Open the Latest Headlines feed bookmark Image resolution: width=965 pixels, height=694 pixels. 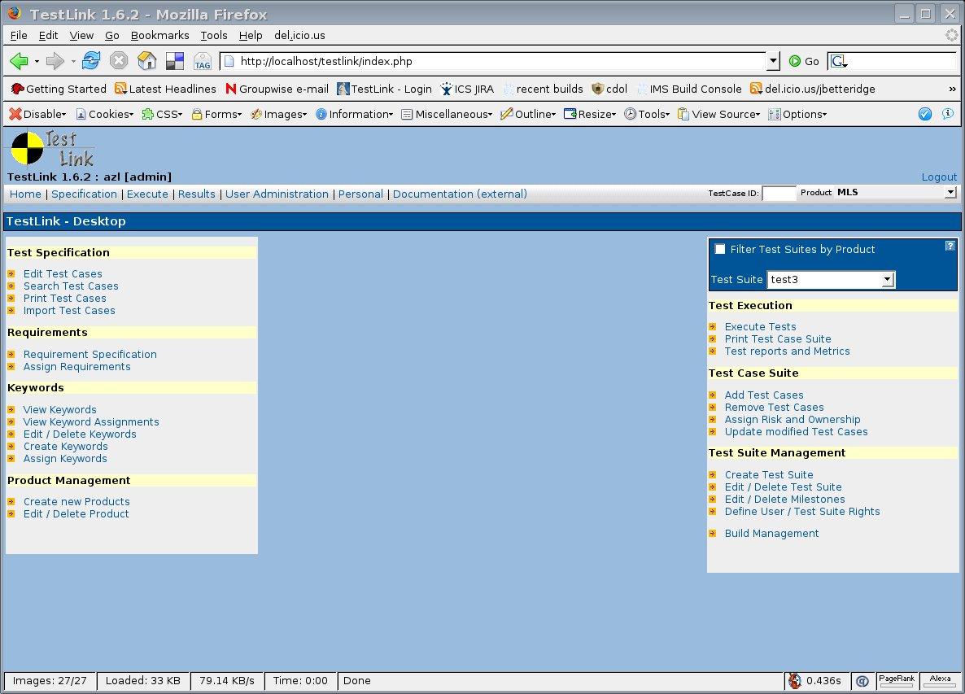click(x=165, y=89)
